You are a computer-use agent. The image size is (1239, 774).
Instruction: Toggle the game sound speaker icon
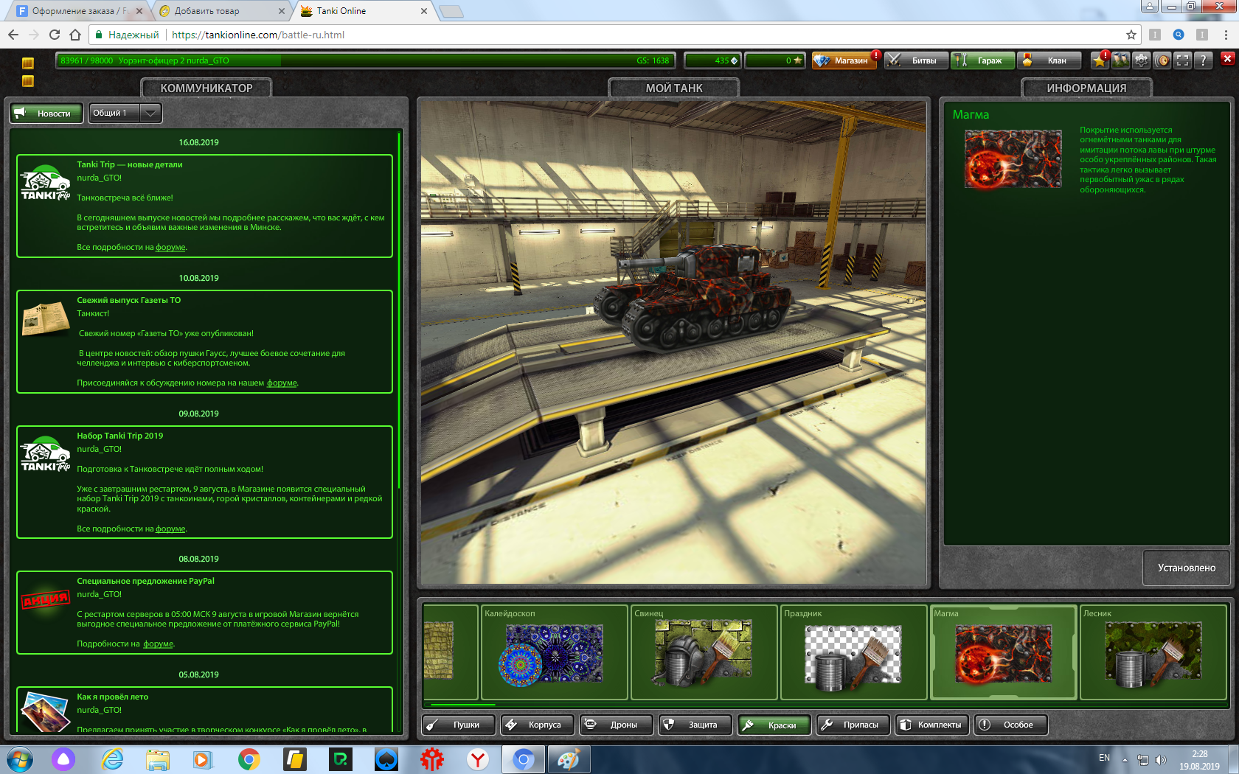point(1162,60)
